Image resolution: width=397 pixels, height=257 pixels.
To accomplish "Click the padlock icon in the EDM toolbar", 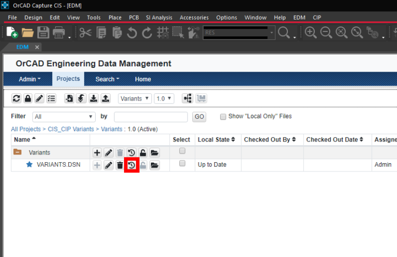I will coord(28,98).
